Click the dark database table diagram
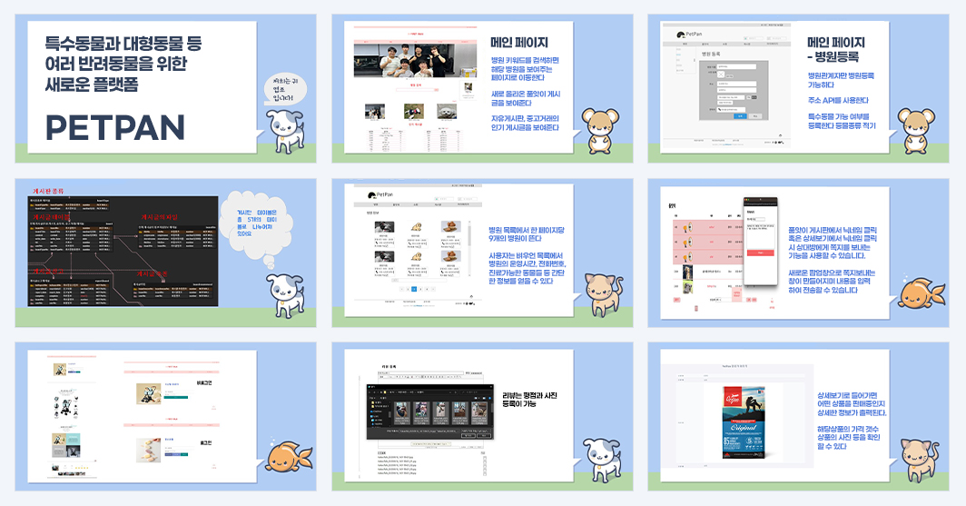The width and height of the screenshot is (966, 506). pyautogui.click(x=123, y=251)
